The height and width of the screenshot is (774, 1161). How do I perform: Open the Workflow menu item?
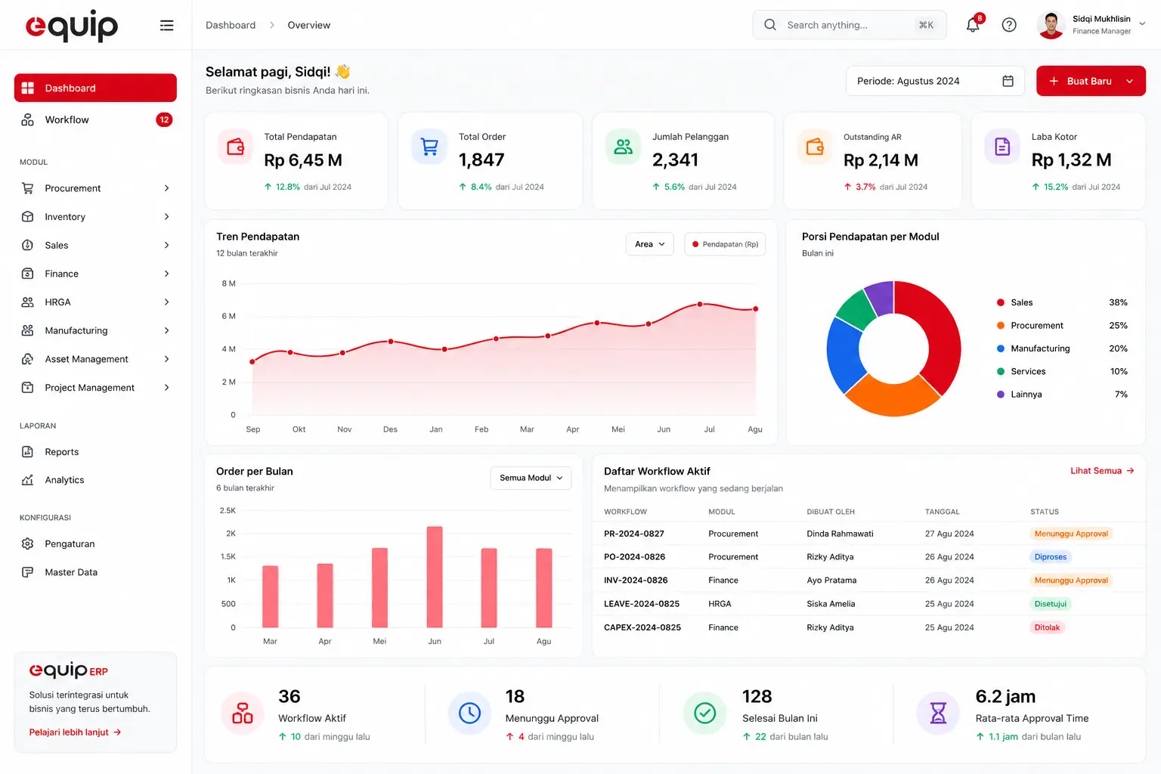pos(95,119)
